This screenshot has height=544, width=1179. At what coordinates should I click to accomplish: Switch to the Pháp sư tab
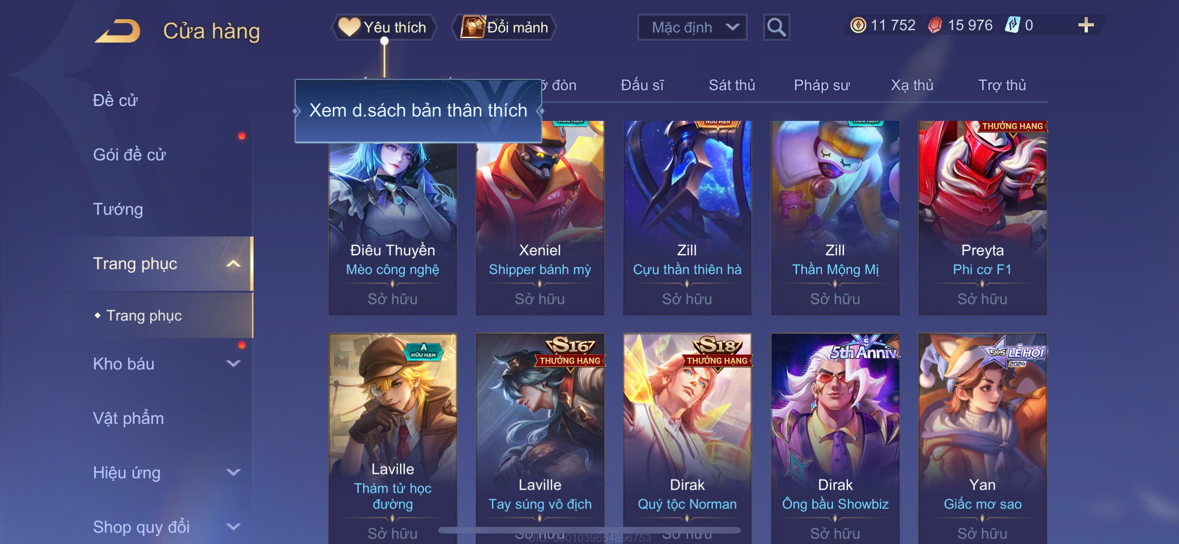822,85
